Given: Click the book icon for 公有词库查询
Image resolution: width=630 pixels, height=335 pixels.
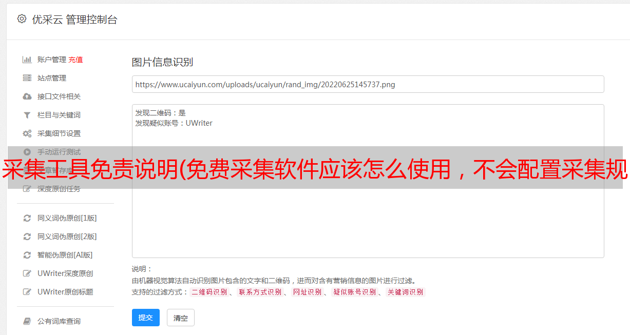Looking at the screenshot, I should (x=27, y=321).
